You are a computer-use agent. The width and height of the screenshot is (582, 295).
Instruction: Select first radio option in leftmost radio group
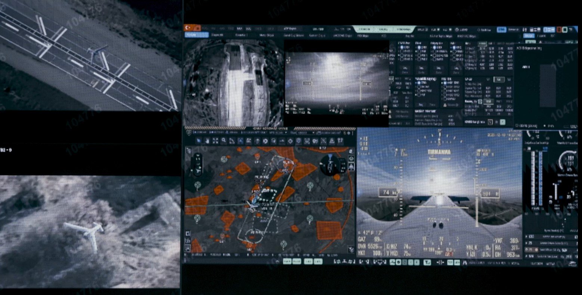pyautogui.click(x=402, y=48)
